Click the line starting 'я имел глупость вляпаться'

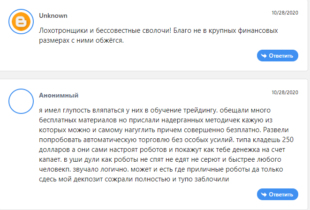coord(155,110)
